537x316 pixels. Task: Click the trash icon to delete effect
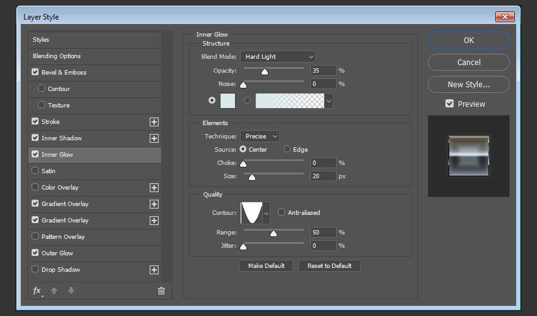pos(161,291)
